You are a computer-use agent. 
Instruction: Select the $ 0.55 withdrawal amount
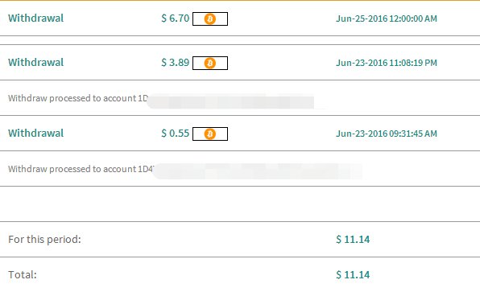pos(176,134)
